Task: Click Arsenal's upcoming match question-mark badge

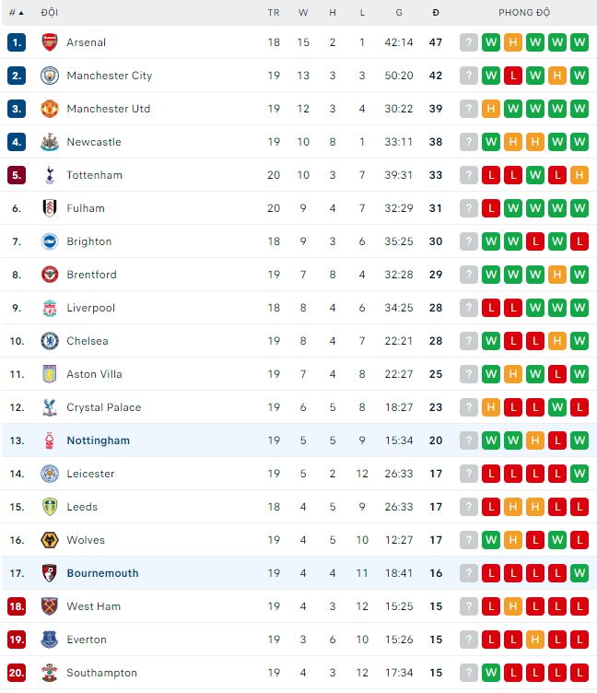Action: coord(469,42)
